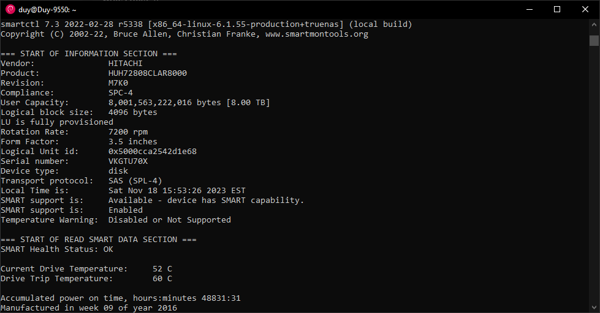Click the START OF INFORMATION SECTION header
Viewport: 600px width, 313px height.
coord(89,54)
